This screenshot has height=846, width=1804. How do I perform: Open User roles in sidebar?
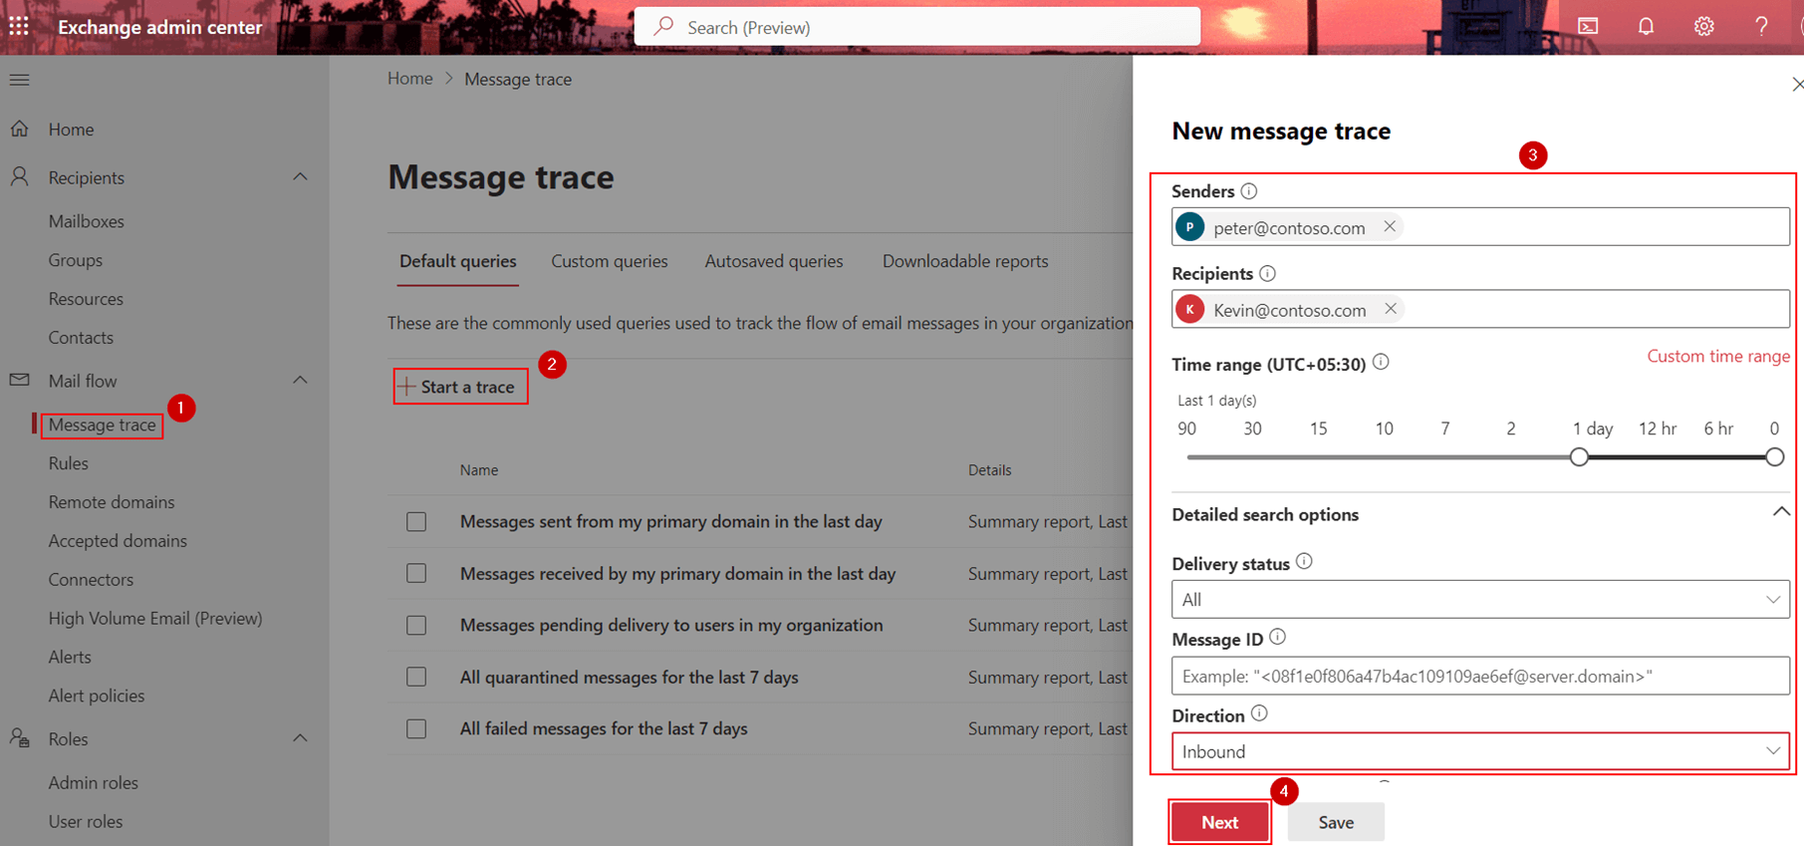point(86,821)
